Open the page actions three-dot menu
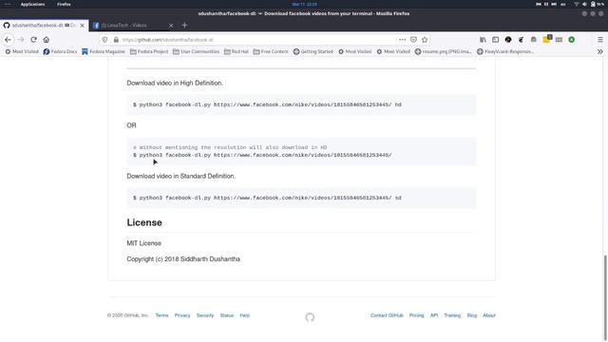This screenshot has height=342, width=608. [x=402, y=40]
